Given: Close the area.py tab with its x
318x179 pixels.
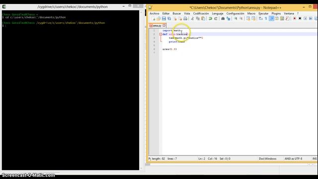Looking at the screenshot, I should click(x=164, y=25).
